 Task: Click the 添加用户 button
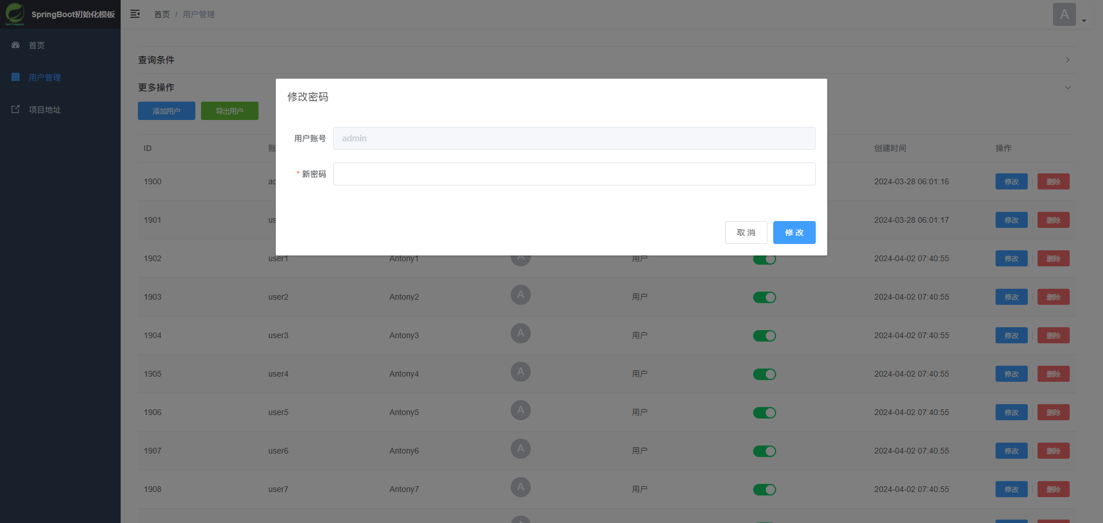[167, 111]
